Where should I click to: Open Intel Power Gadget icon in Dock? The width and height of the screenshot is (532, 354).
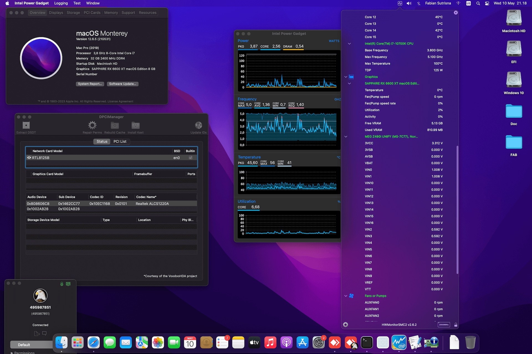[x=399, y=343]
